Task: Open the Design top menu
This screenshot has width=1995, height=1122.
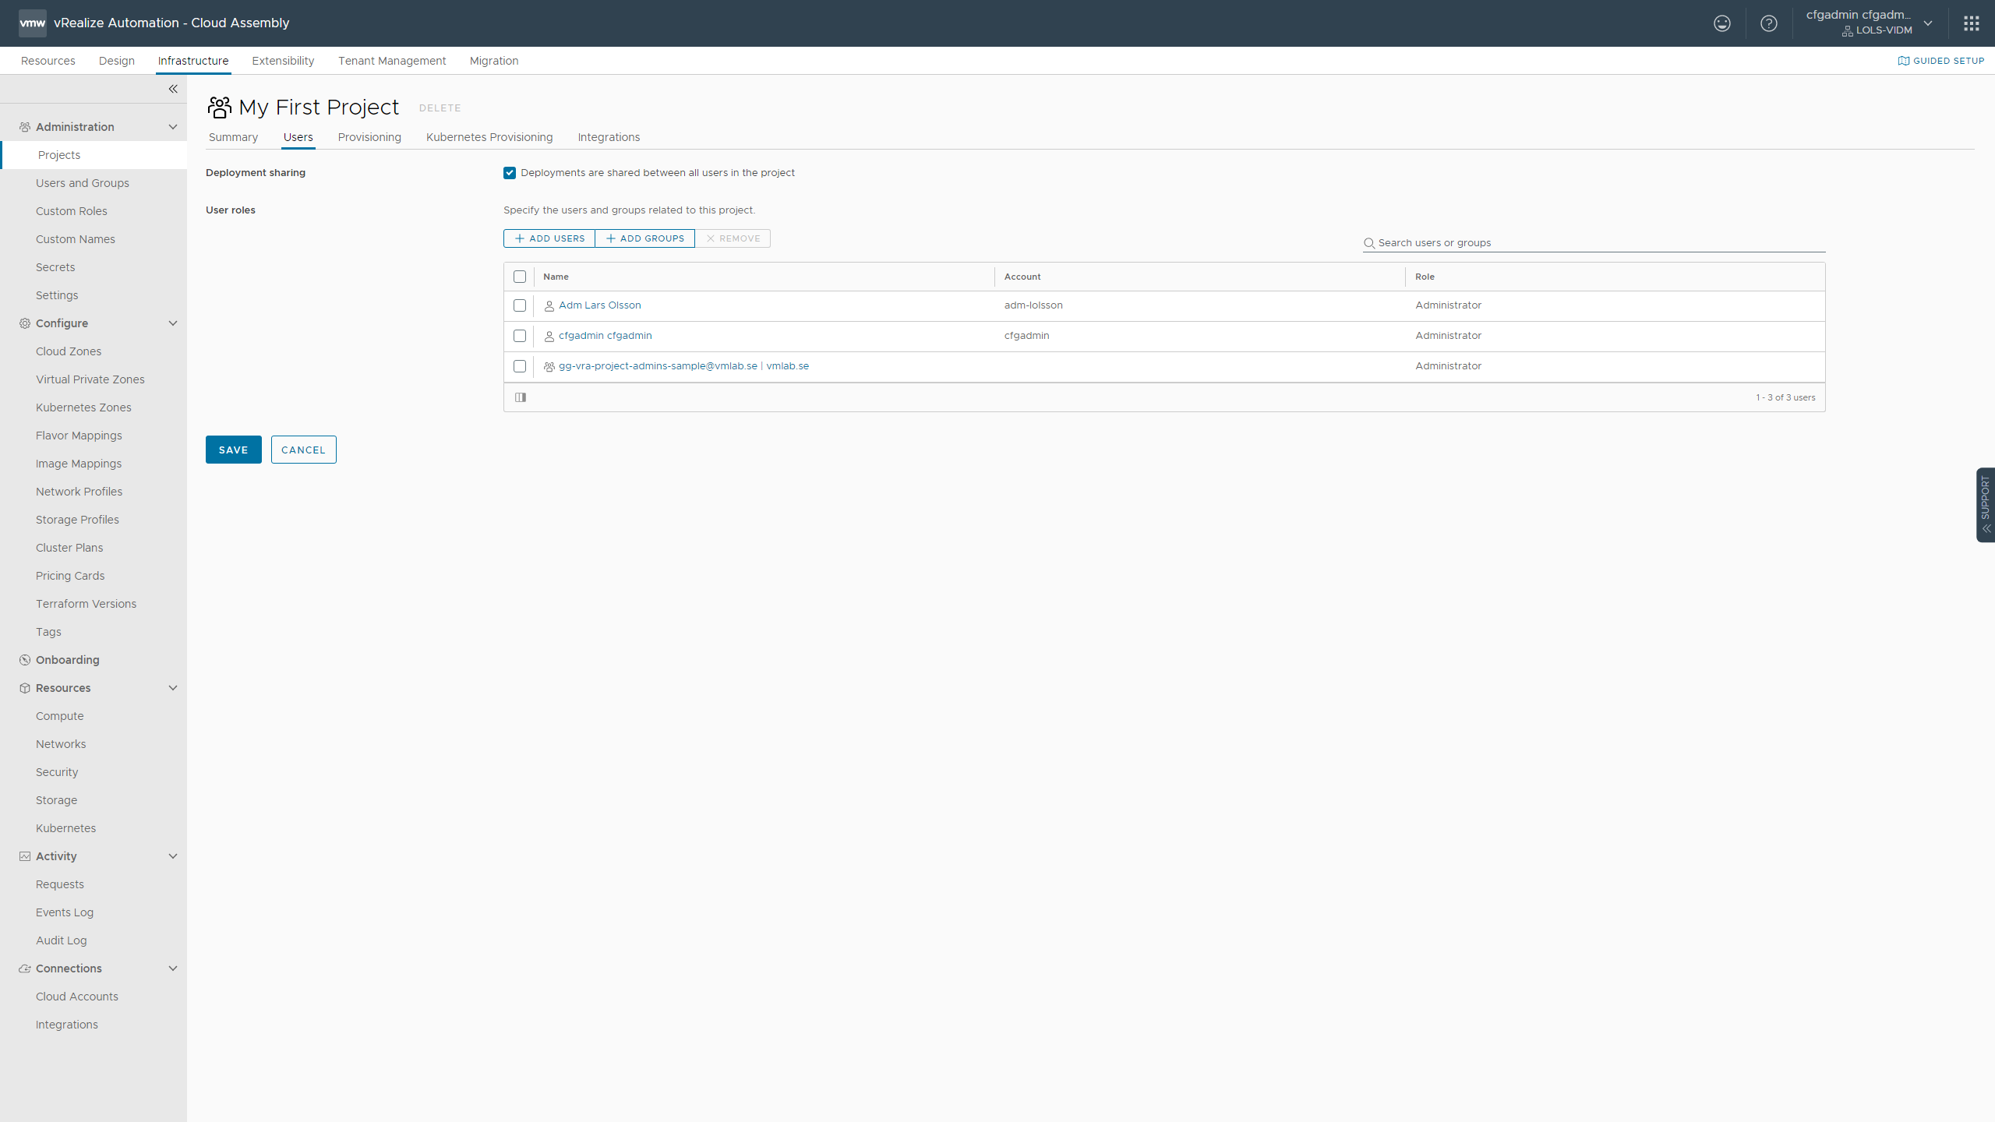Action: [x=117, y=61]
